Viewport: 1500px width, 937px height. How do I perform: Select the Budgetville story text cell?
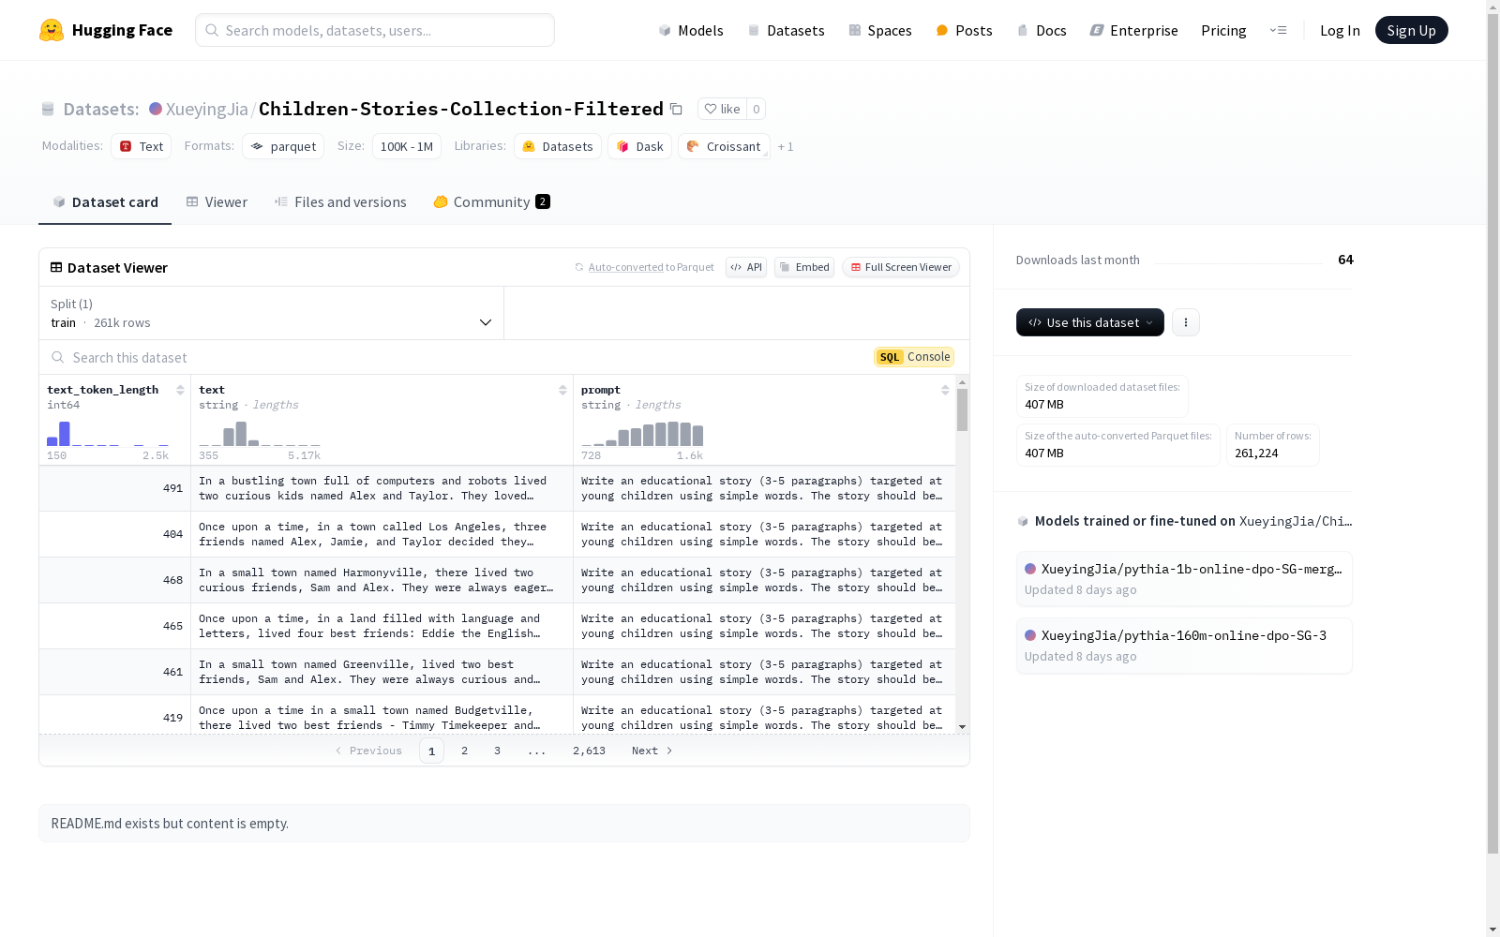(x=382, y=715)
